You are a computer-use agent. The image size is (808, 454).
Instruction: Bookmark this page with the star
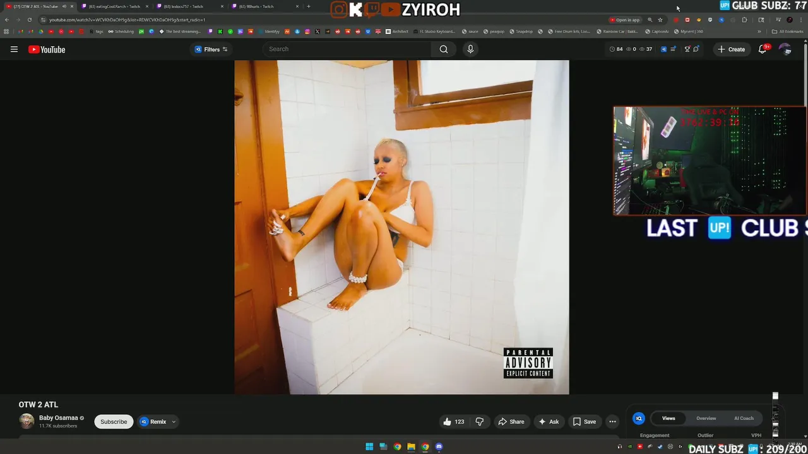coord(660,20)
